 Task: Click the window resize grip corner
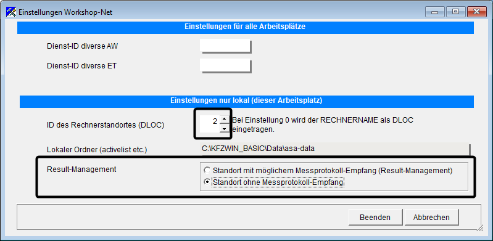click(480, 229)
